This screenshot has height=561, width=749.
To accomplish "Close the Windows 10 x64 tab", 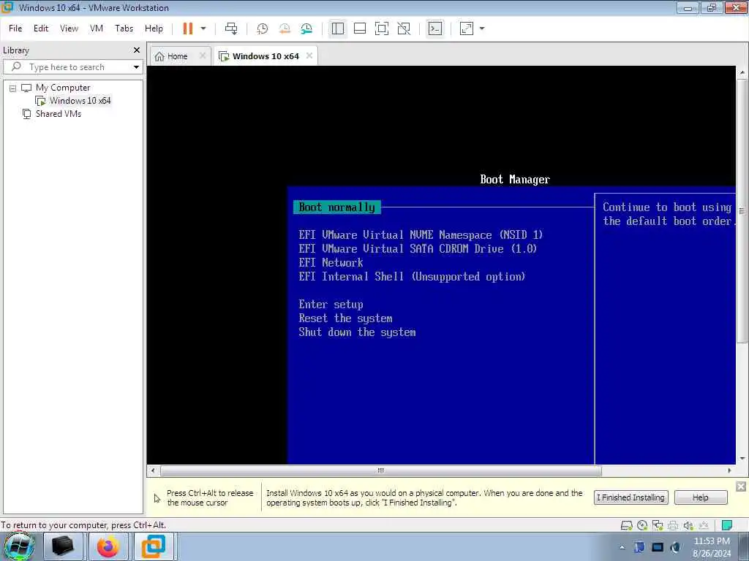I will [x=309, y=56].
